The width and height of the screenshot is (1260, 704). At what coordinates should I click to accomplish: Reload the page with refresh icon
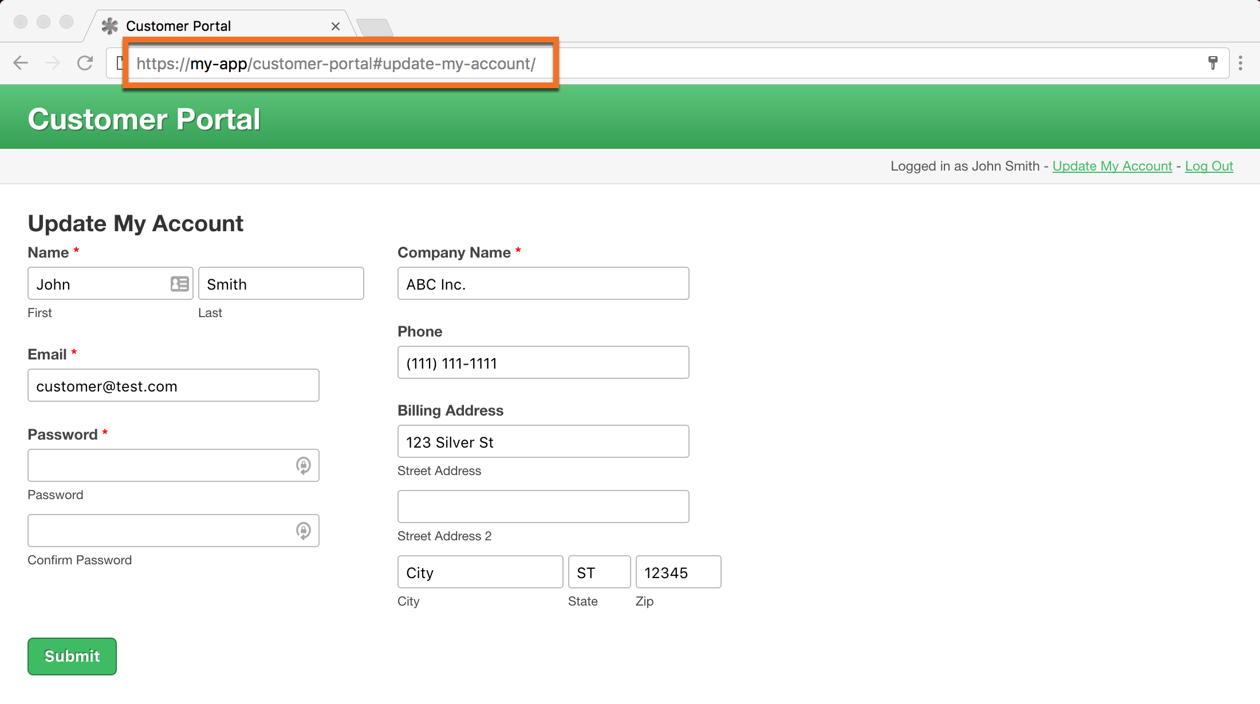pyautogui.click(x=85, y=63)
